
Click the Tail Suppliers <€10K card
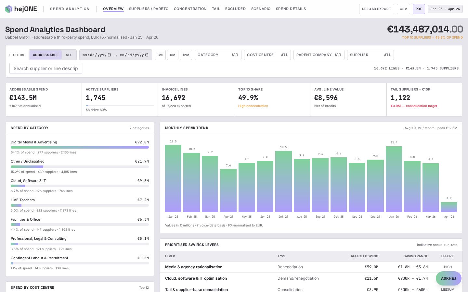coord(424,100)
